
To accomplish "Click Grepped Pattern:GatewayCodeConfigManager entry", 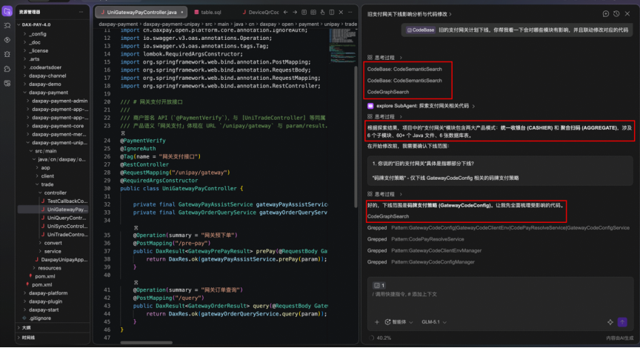I will point(421,262).
